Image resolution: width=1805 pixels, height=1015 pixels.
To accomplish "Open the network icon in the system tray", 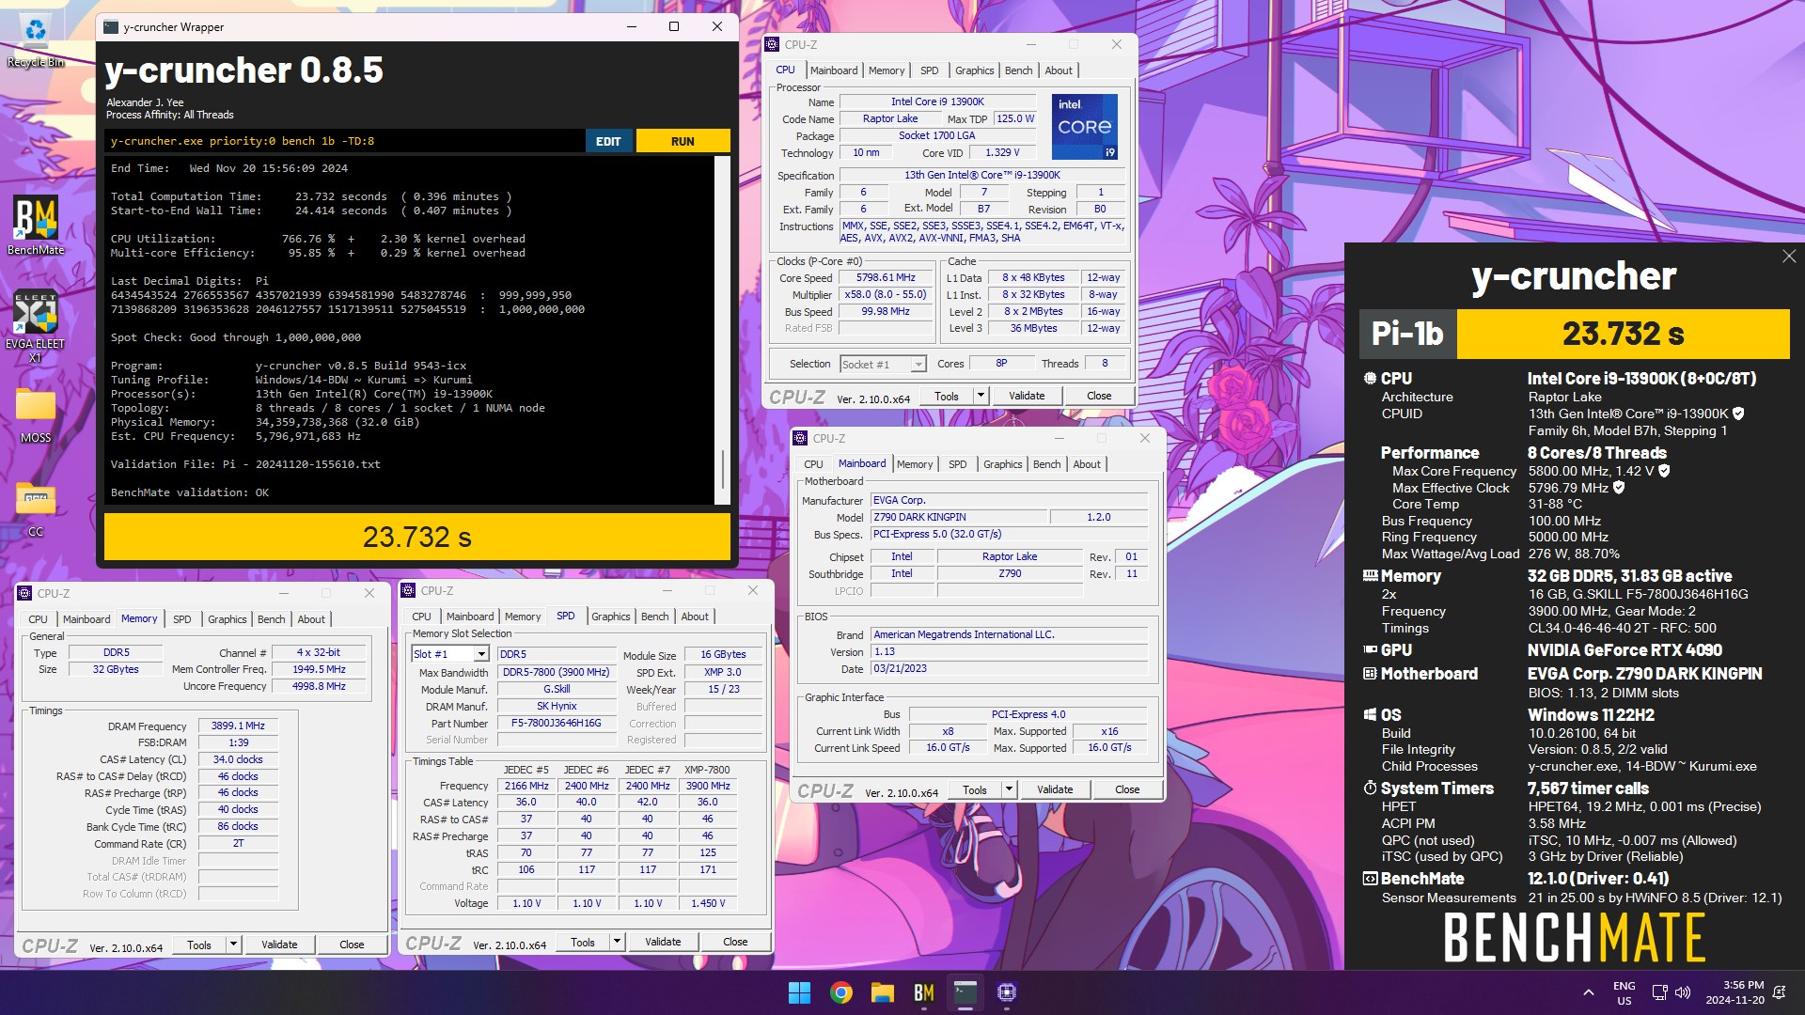I will point(1659,992).
